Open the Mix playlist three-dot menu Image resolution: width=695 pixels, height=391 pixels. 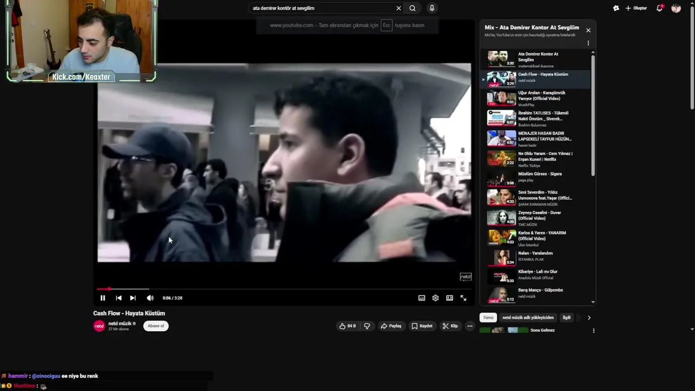588,43
